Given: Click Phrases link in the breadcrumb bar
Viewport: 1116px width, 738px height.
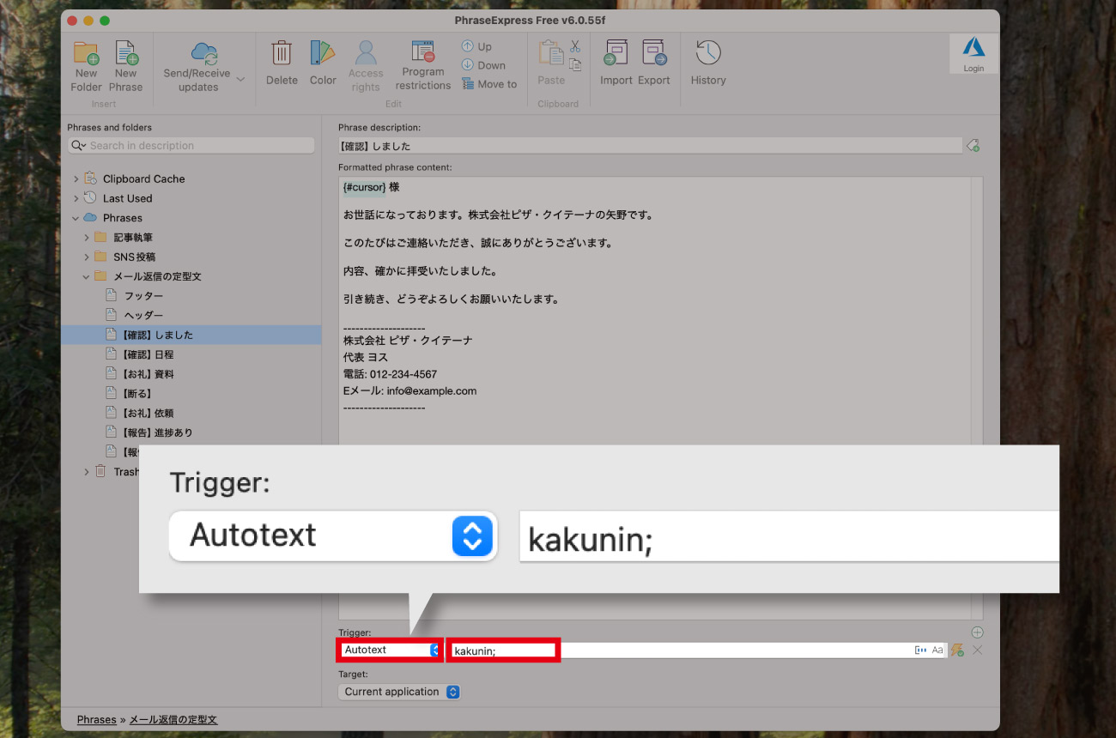Looking at the screenshot, I should tap(96, 720).
